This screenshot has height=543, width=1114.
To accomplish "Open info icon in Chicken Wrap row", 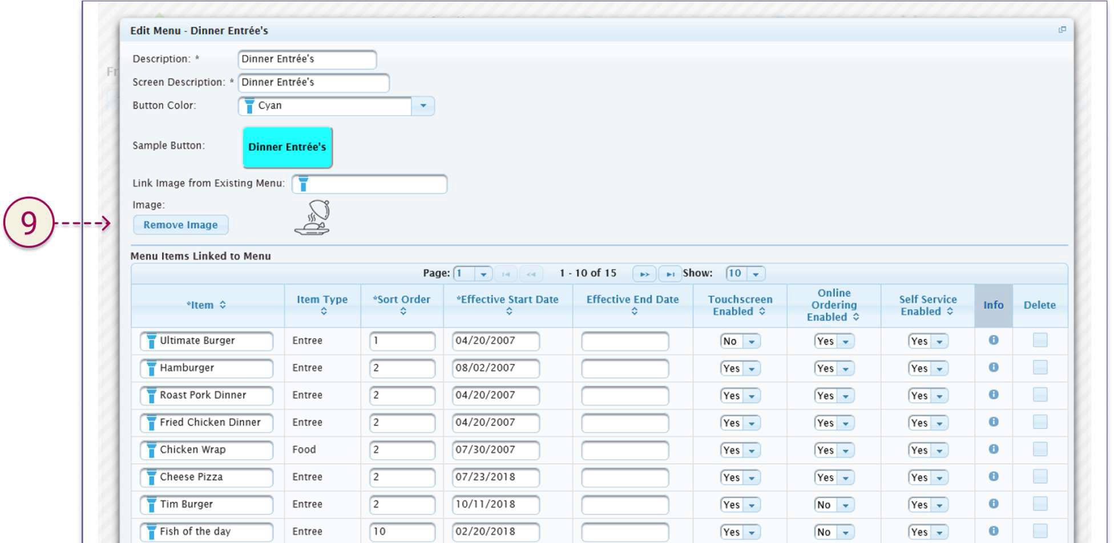I will [x=993, y=449].
